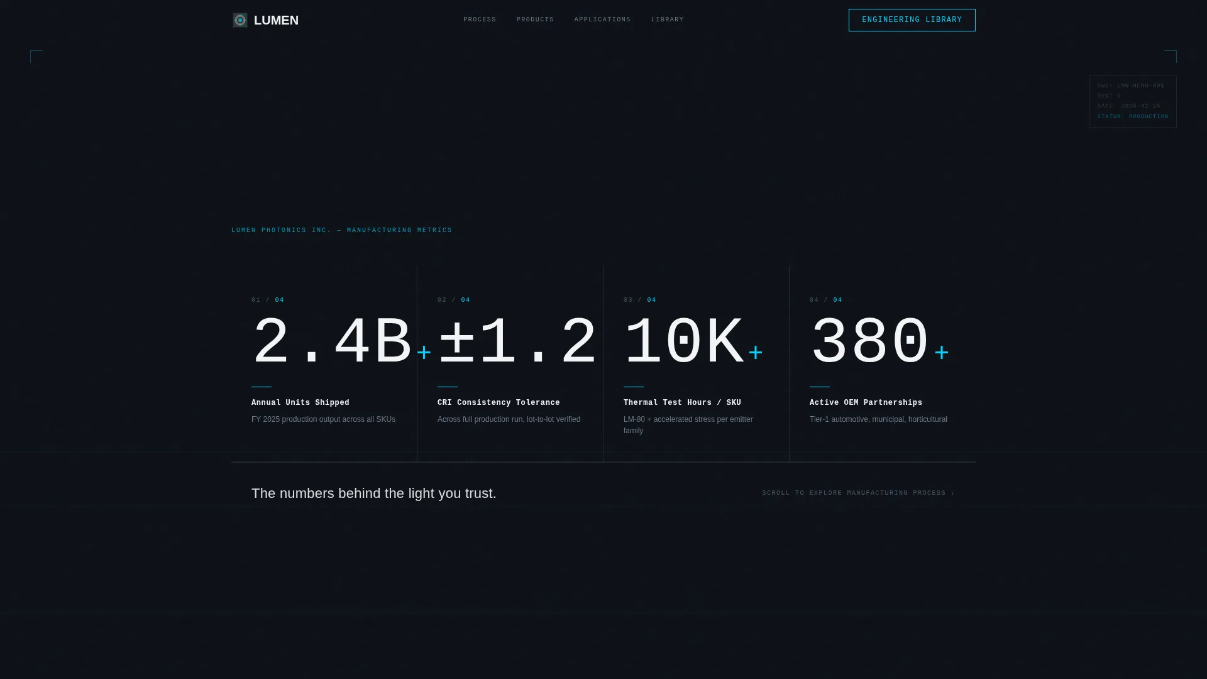Click the CRI Consistency Tolerance label

[x=499, y=403]
